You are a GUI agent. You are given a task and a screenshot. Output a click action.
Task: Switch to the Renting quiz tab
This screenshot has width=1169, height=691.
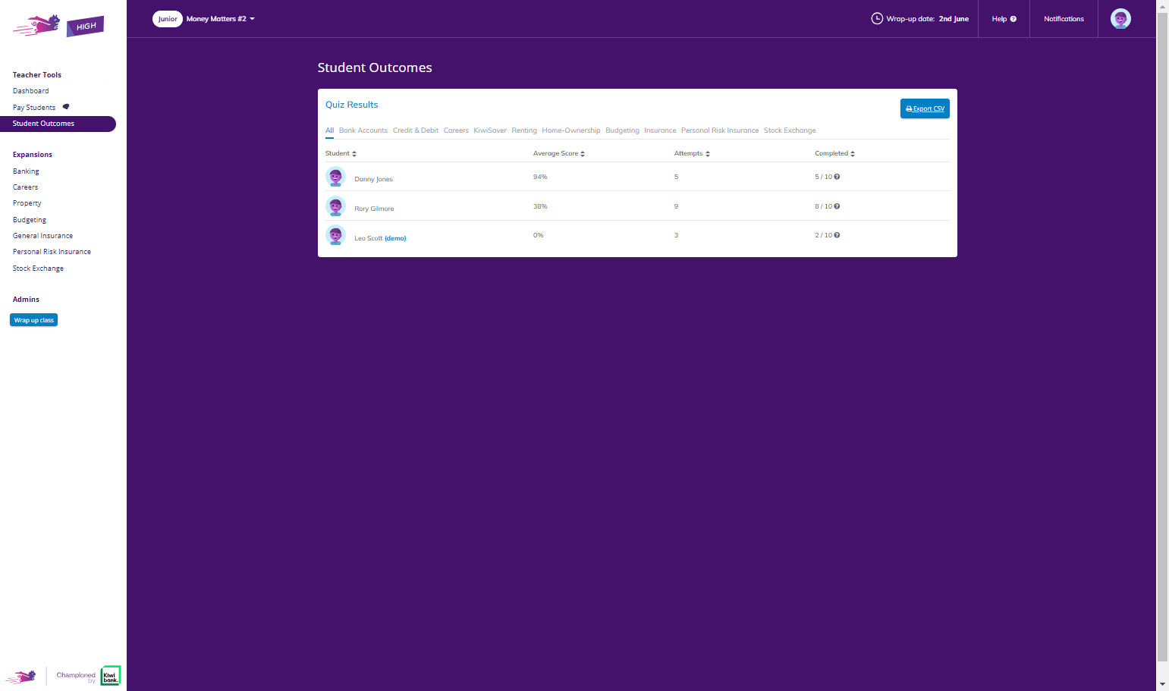(524, 130)
